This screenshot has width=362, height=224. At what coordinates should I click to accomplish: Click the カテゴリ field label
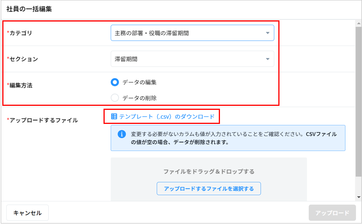click(21, 33)
